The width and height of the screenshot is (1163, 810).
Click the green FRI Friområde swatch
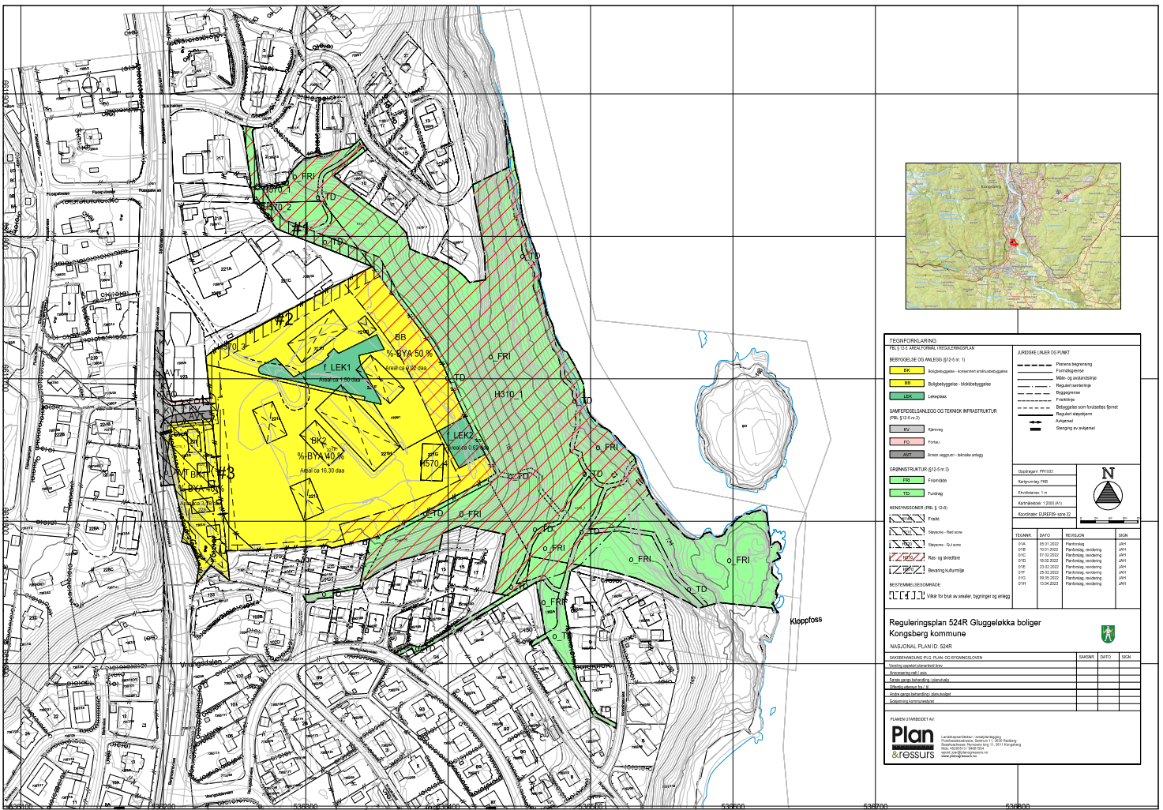coord(906,480)
